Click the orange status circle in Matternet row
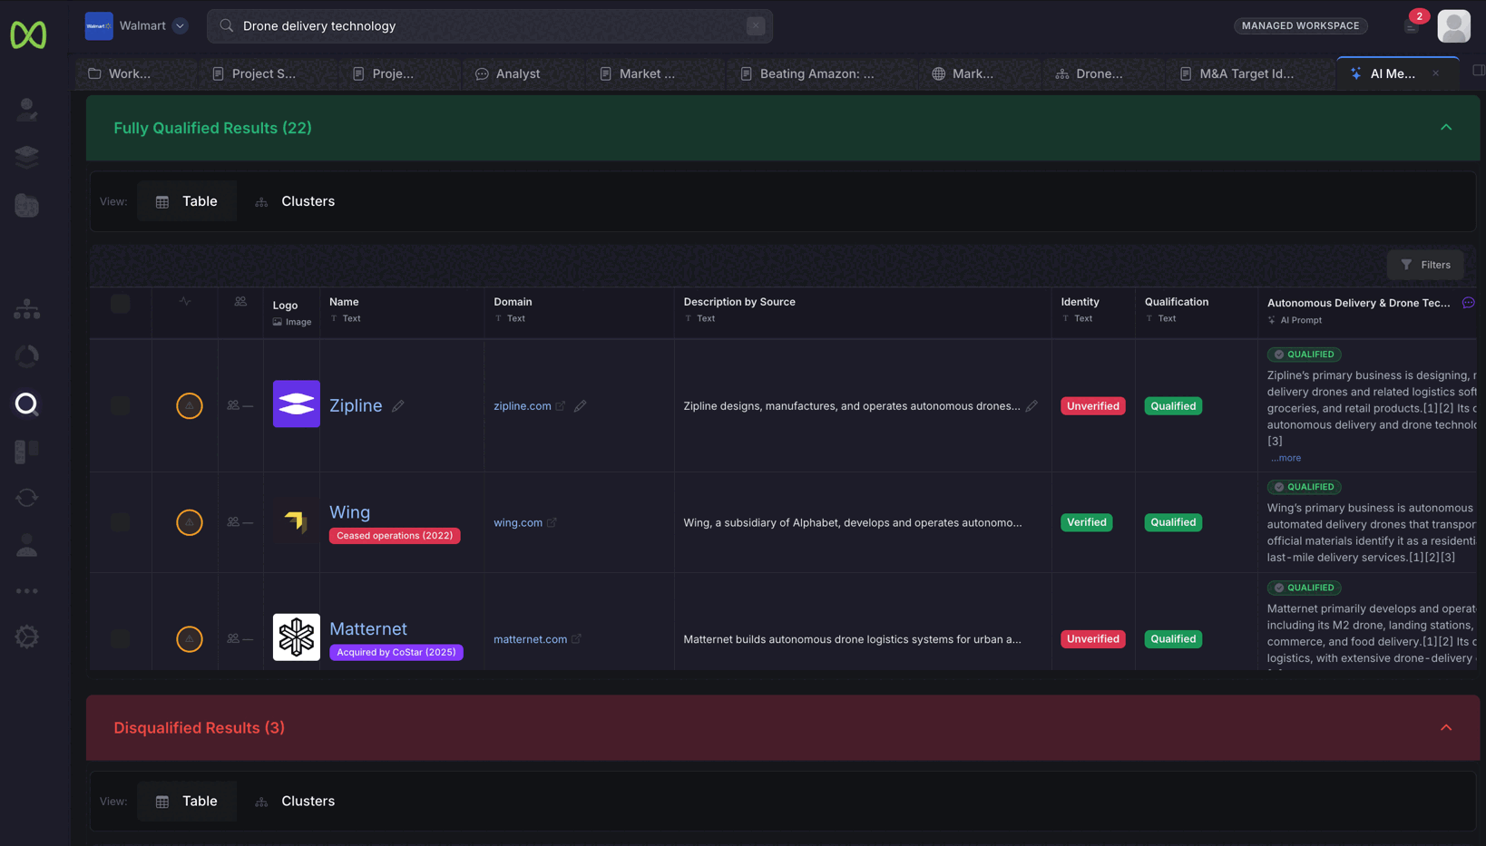This screenshot has width=1486, height=846. click(190, 639)
